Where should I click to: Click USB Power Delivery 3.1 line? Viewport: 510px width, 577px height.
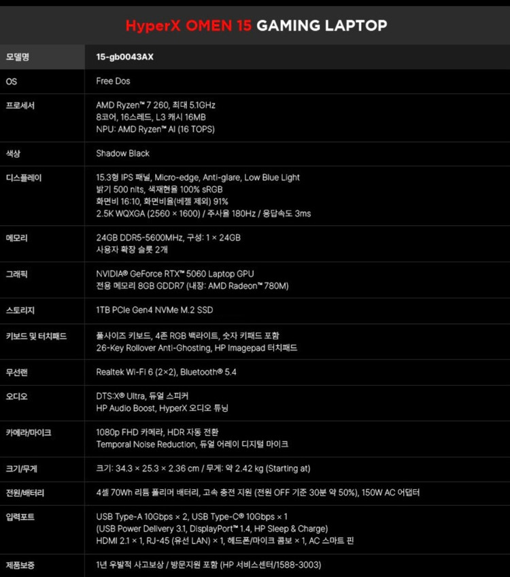[x=211, y=529]
